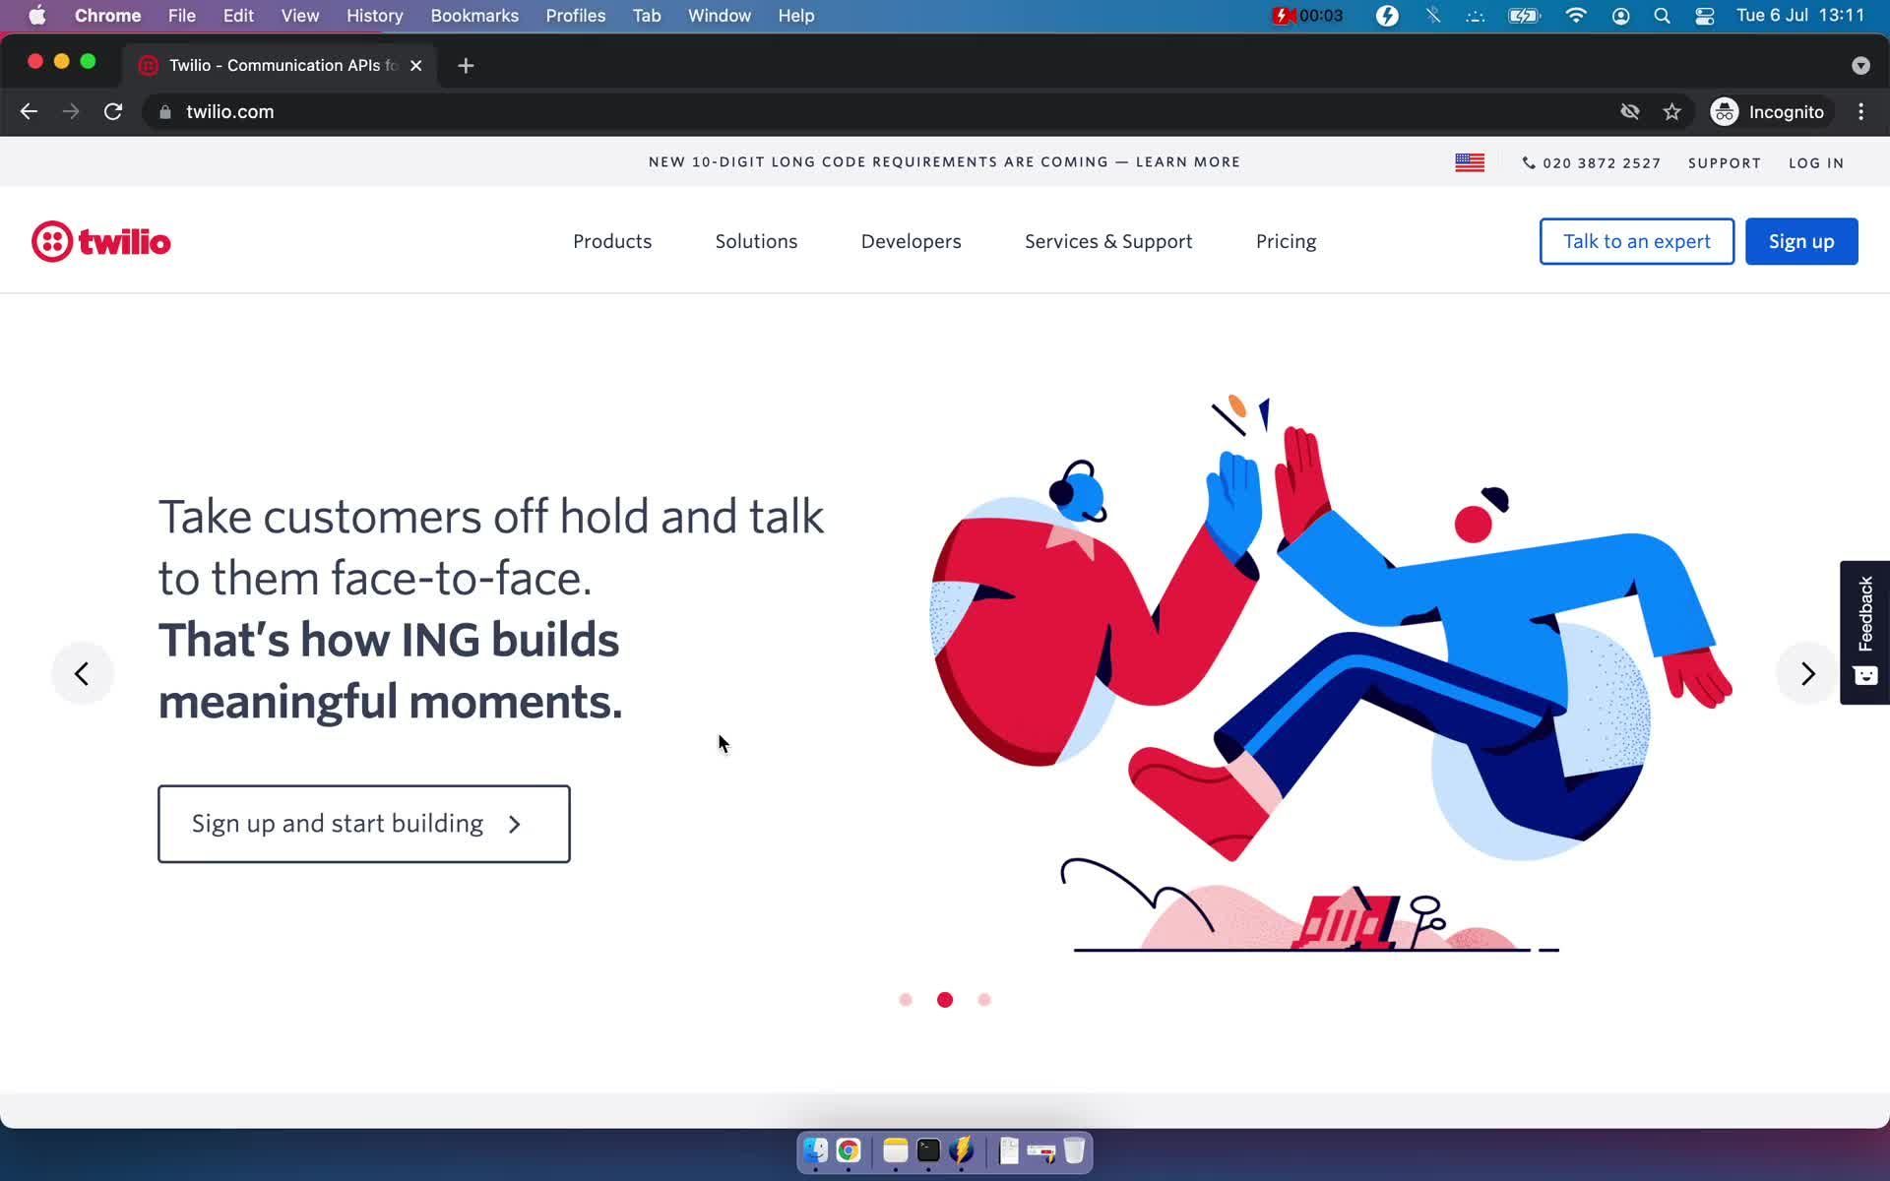This screenshot has width=1890, height=1181.
Task: Open a new browser tab
Action: tap(466, 65)
